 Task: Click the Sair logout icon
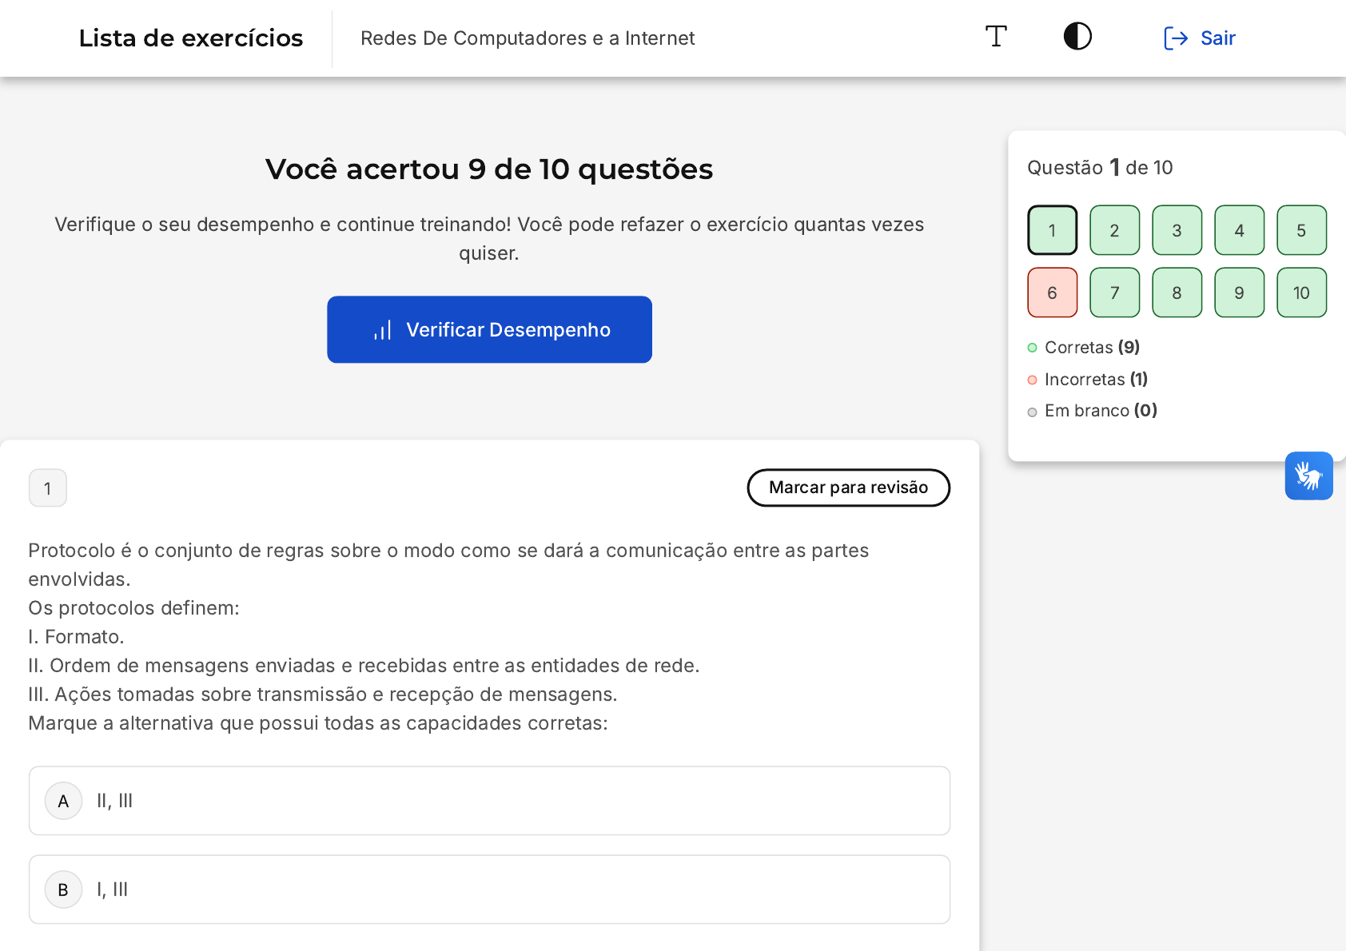[1175, 38]
